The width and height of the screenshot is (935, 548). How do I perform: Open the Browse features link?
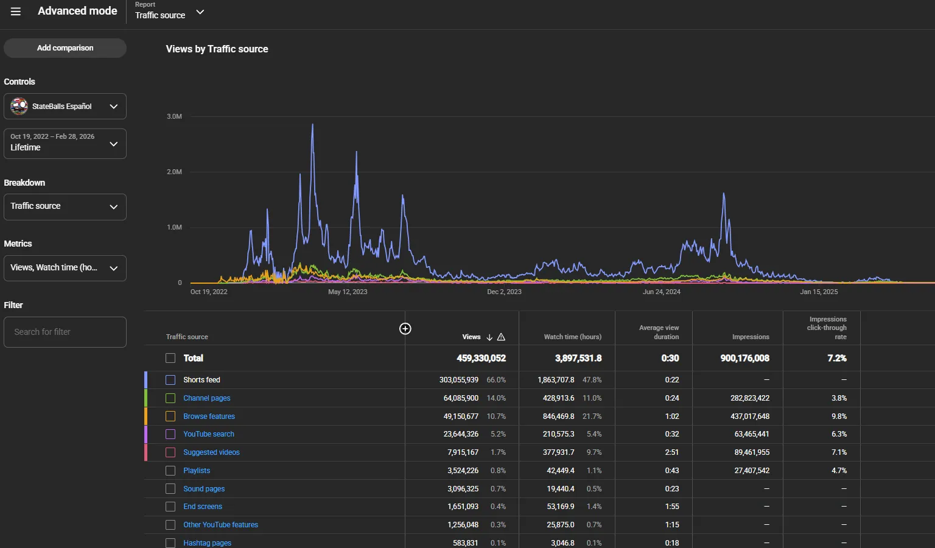pyautogui.click(x=209, y=416)
